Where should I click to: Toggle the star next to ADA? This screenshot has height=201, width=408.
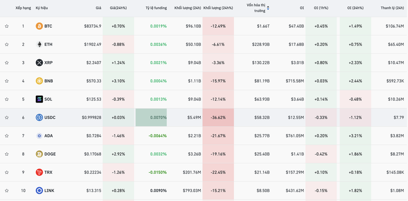tap(7, 136)
